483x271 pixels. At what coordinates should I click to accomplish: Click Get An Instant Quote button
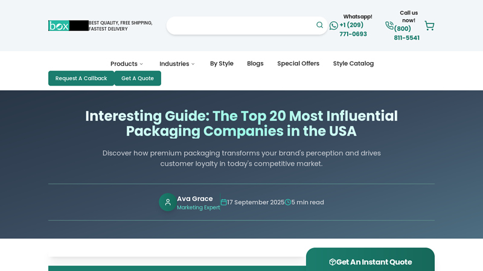[x=370, y=261]
